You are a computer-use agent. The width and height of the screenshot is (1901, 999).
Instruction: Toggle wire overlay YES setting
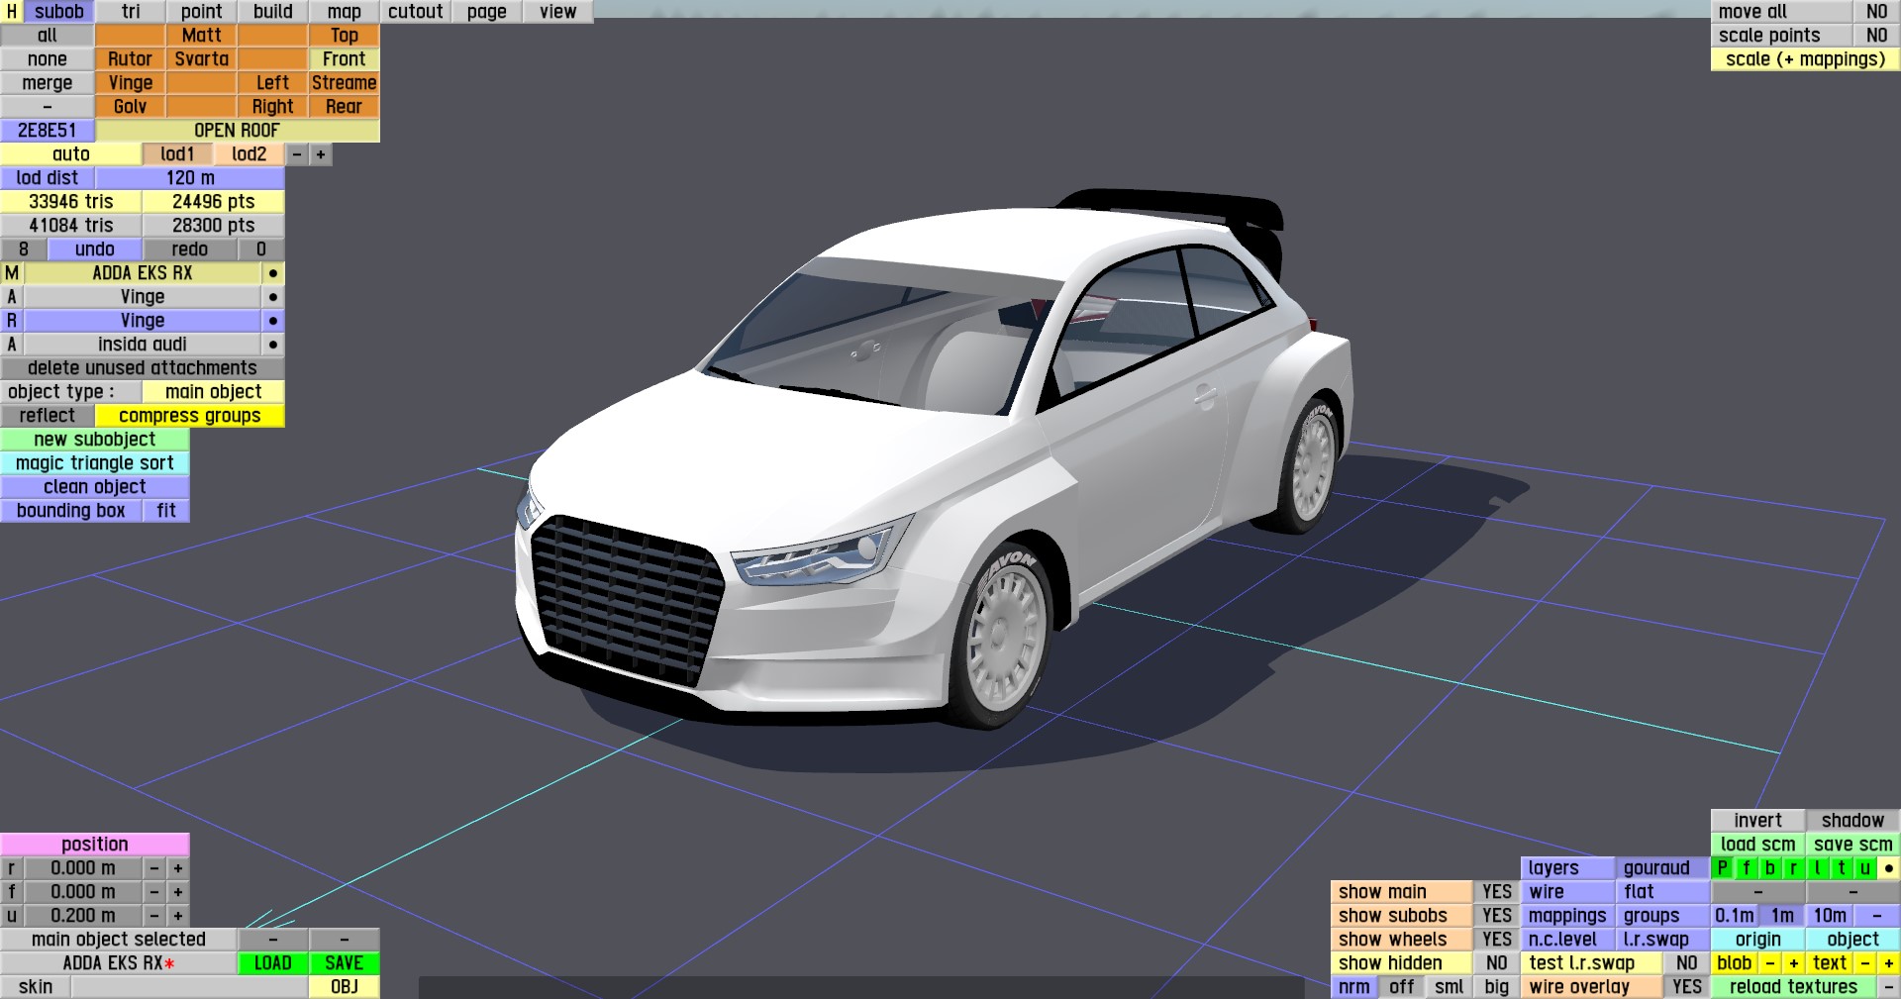pyautogui.click(x=1687, y=986)
